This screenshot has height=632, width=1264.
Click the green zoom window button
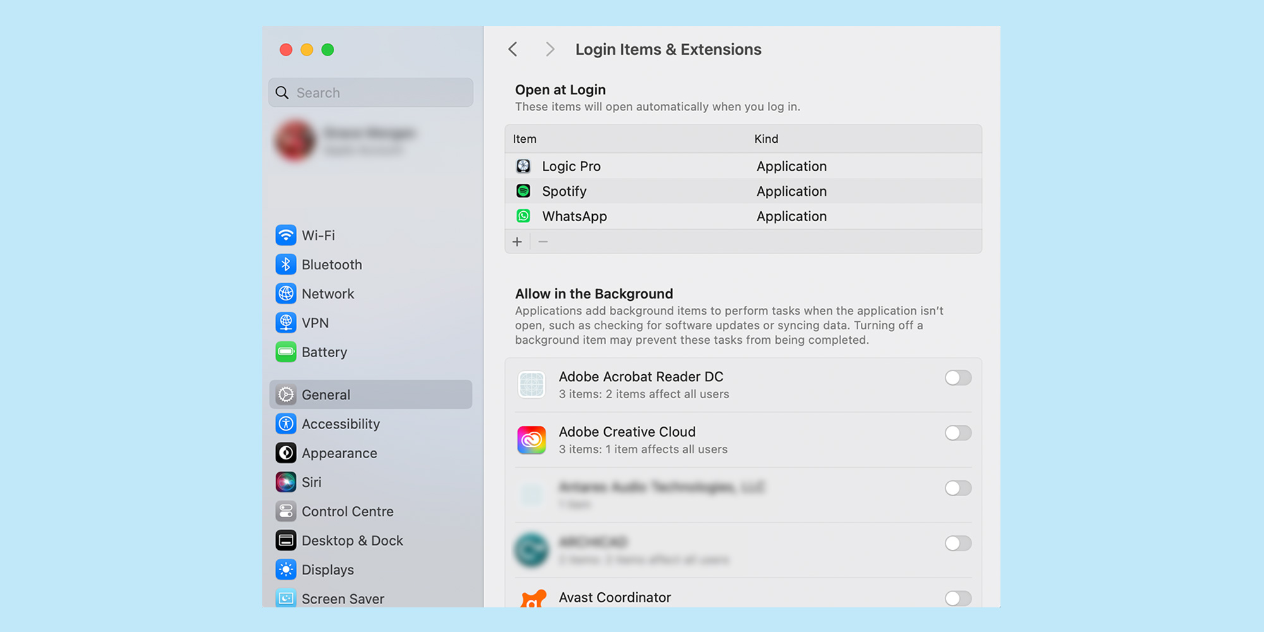(327, 49)
